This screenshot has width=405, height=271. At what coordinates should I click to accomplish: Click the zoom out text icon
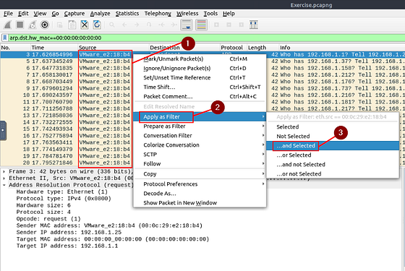click(229, 25)
